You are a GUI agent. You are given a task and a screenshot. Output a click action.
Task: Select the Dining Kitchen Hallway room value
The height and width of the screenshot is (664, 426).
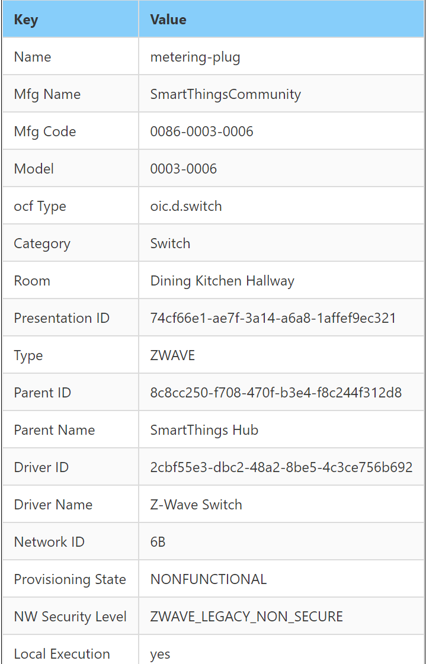pos(222,281)
